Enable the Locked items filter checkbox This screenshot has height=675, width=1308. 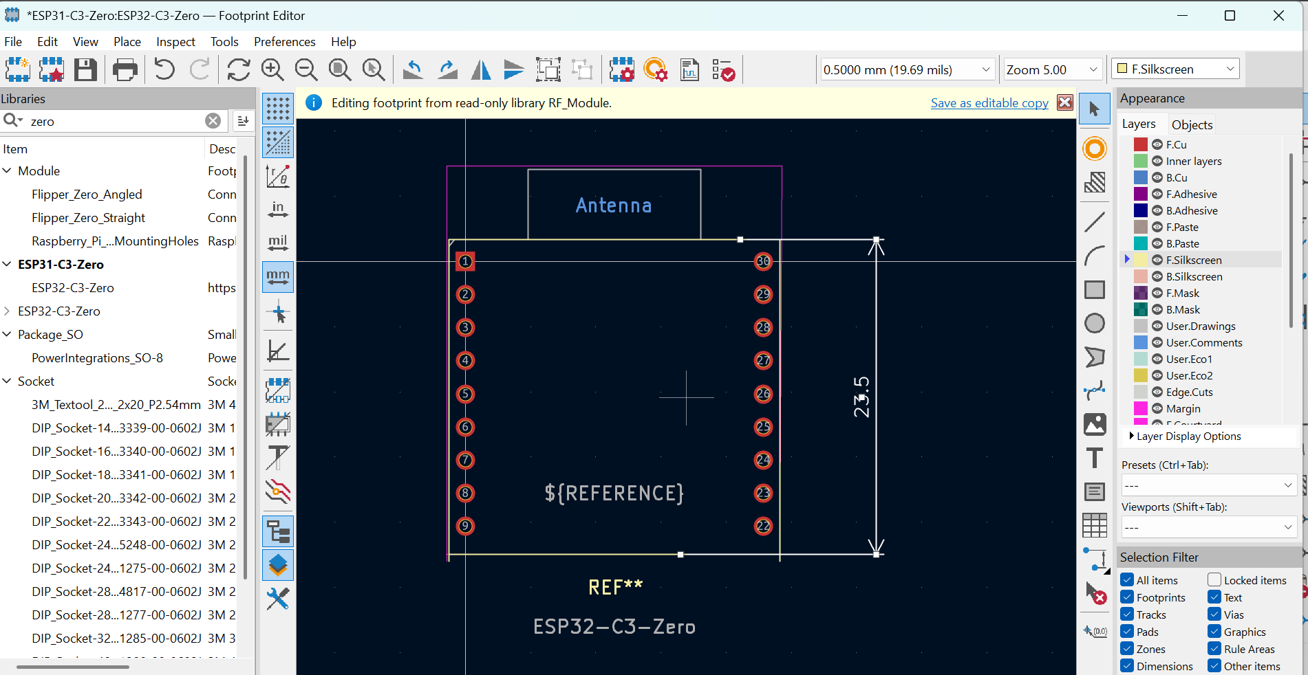pyautogui.click(x=1214, y=580)
